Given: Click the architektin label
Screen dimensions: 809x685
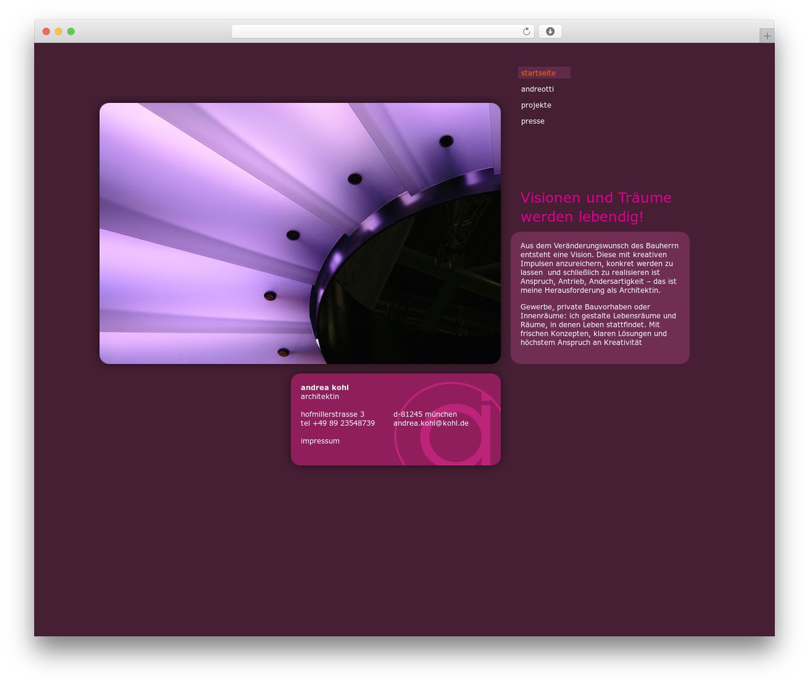Looking at the screenshot, I should click(320, 397).
